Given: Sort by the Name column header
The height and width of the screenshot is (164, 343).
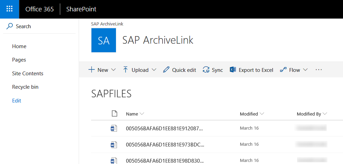Looking at the screenshot, I should click(x=132, y=114).
